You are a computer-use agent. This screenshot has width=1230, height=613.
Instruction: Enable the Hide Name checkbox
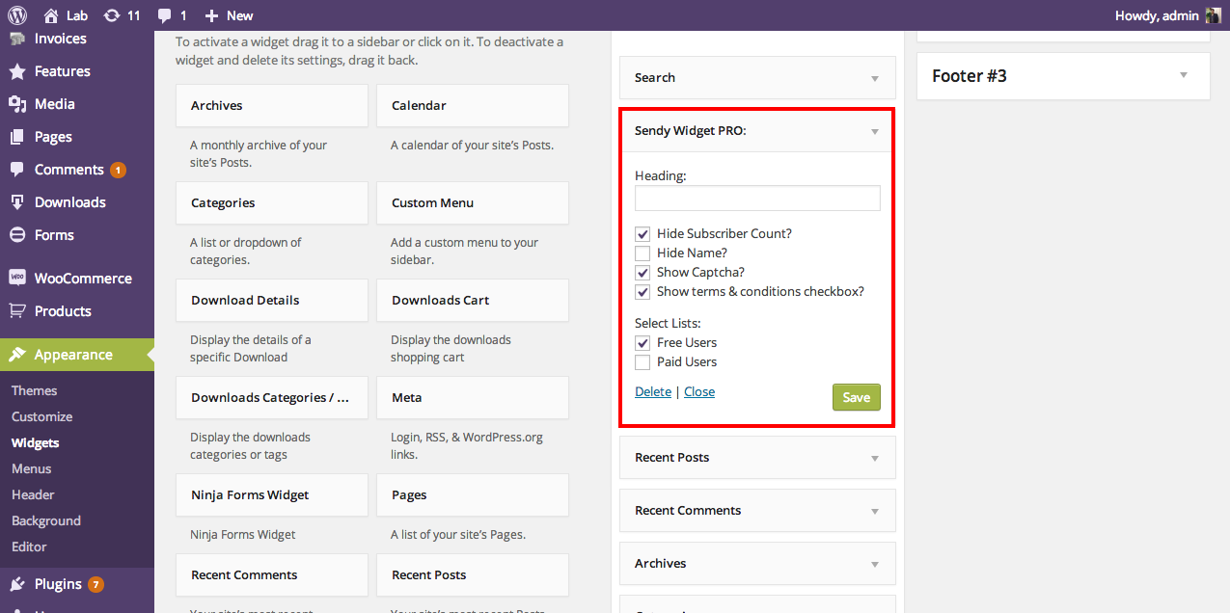[x=642, y=253]
